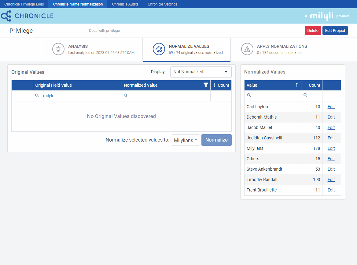Select the Jacob Malliet row name
This screenshot has height=265, width=357.
[259, 127]
